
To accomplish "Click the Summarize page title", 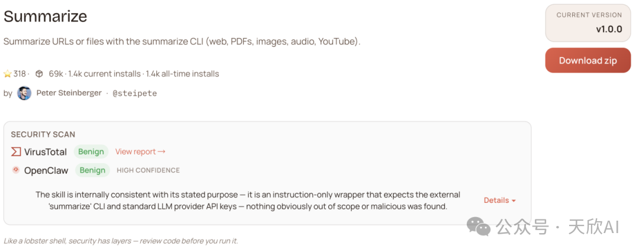I will click(46, 17).
